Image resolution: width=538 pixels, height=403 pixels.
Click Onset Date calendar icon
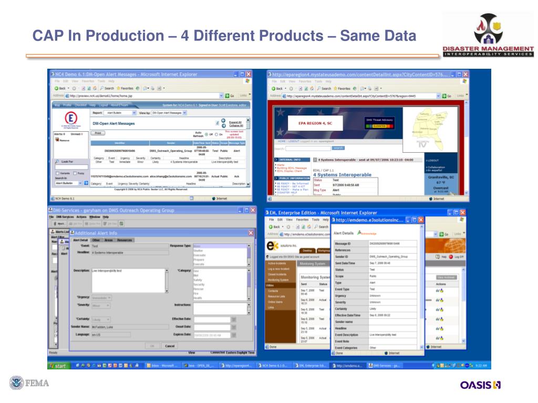[234, 327]
